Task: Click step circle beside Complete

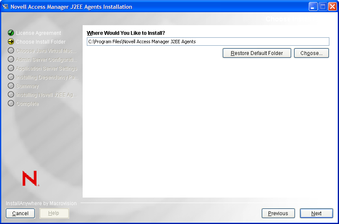Action: pyautogui.click(x=11, y=103)
